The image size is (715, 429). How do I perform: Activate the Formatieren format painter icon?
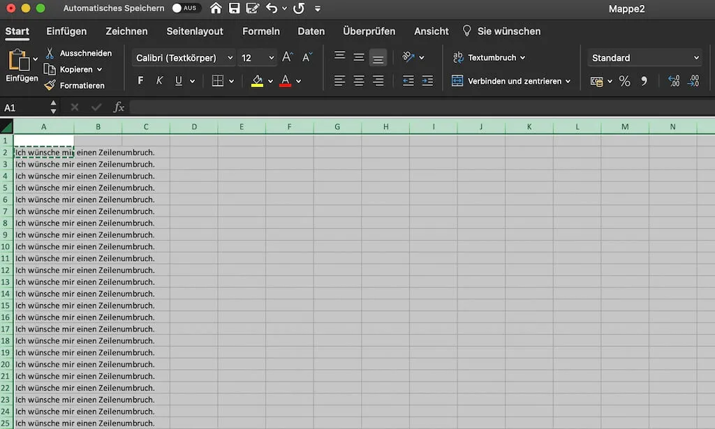pos(51,85)
